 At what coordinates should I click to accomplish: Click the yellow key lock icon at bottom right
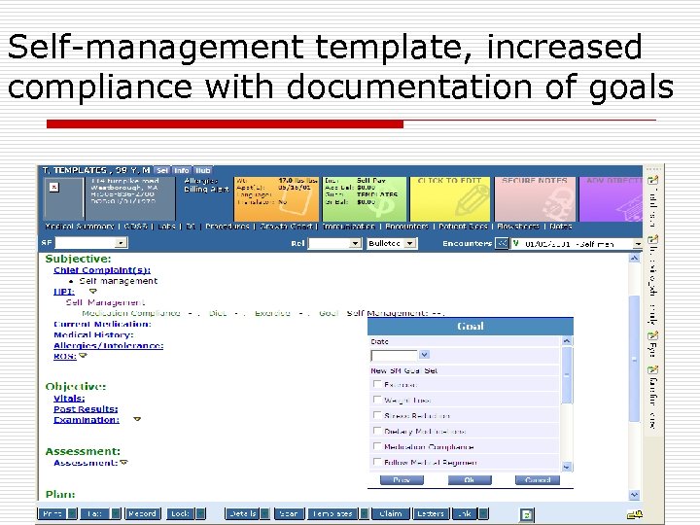pyautogui.click(x=635, y=514)
